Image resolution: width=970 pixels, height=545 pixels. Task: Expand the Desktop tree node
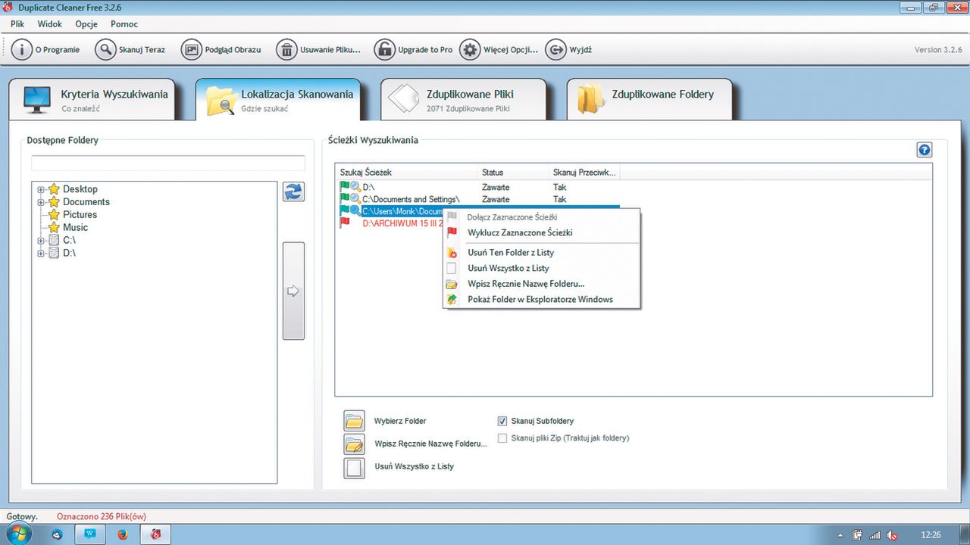coord(41,189)
